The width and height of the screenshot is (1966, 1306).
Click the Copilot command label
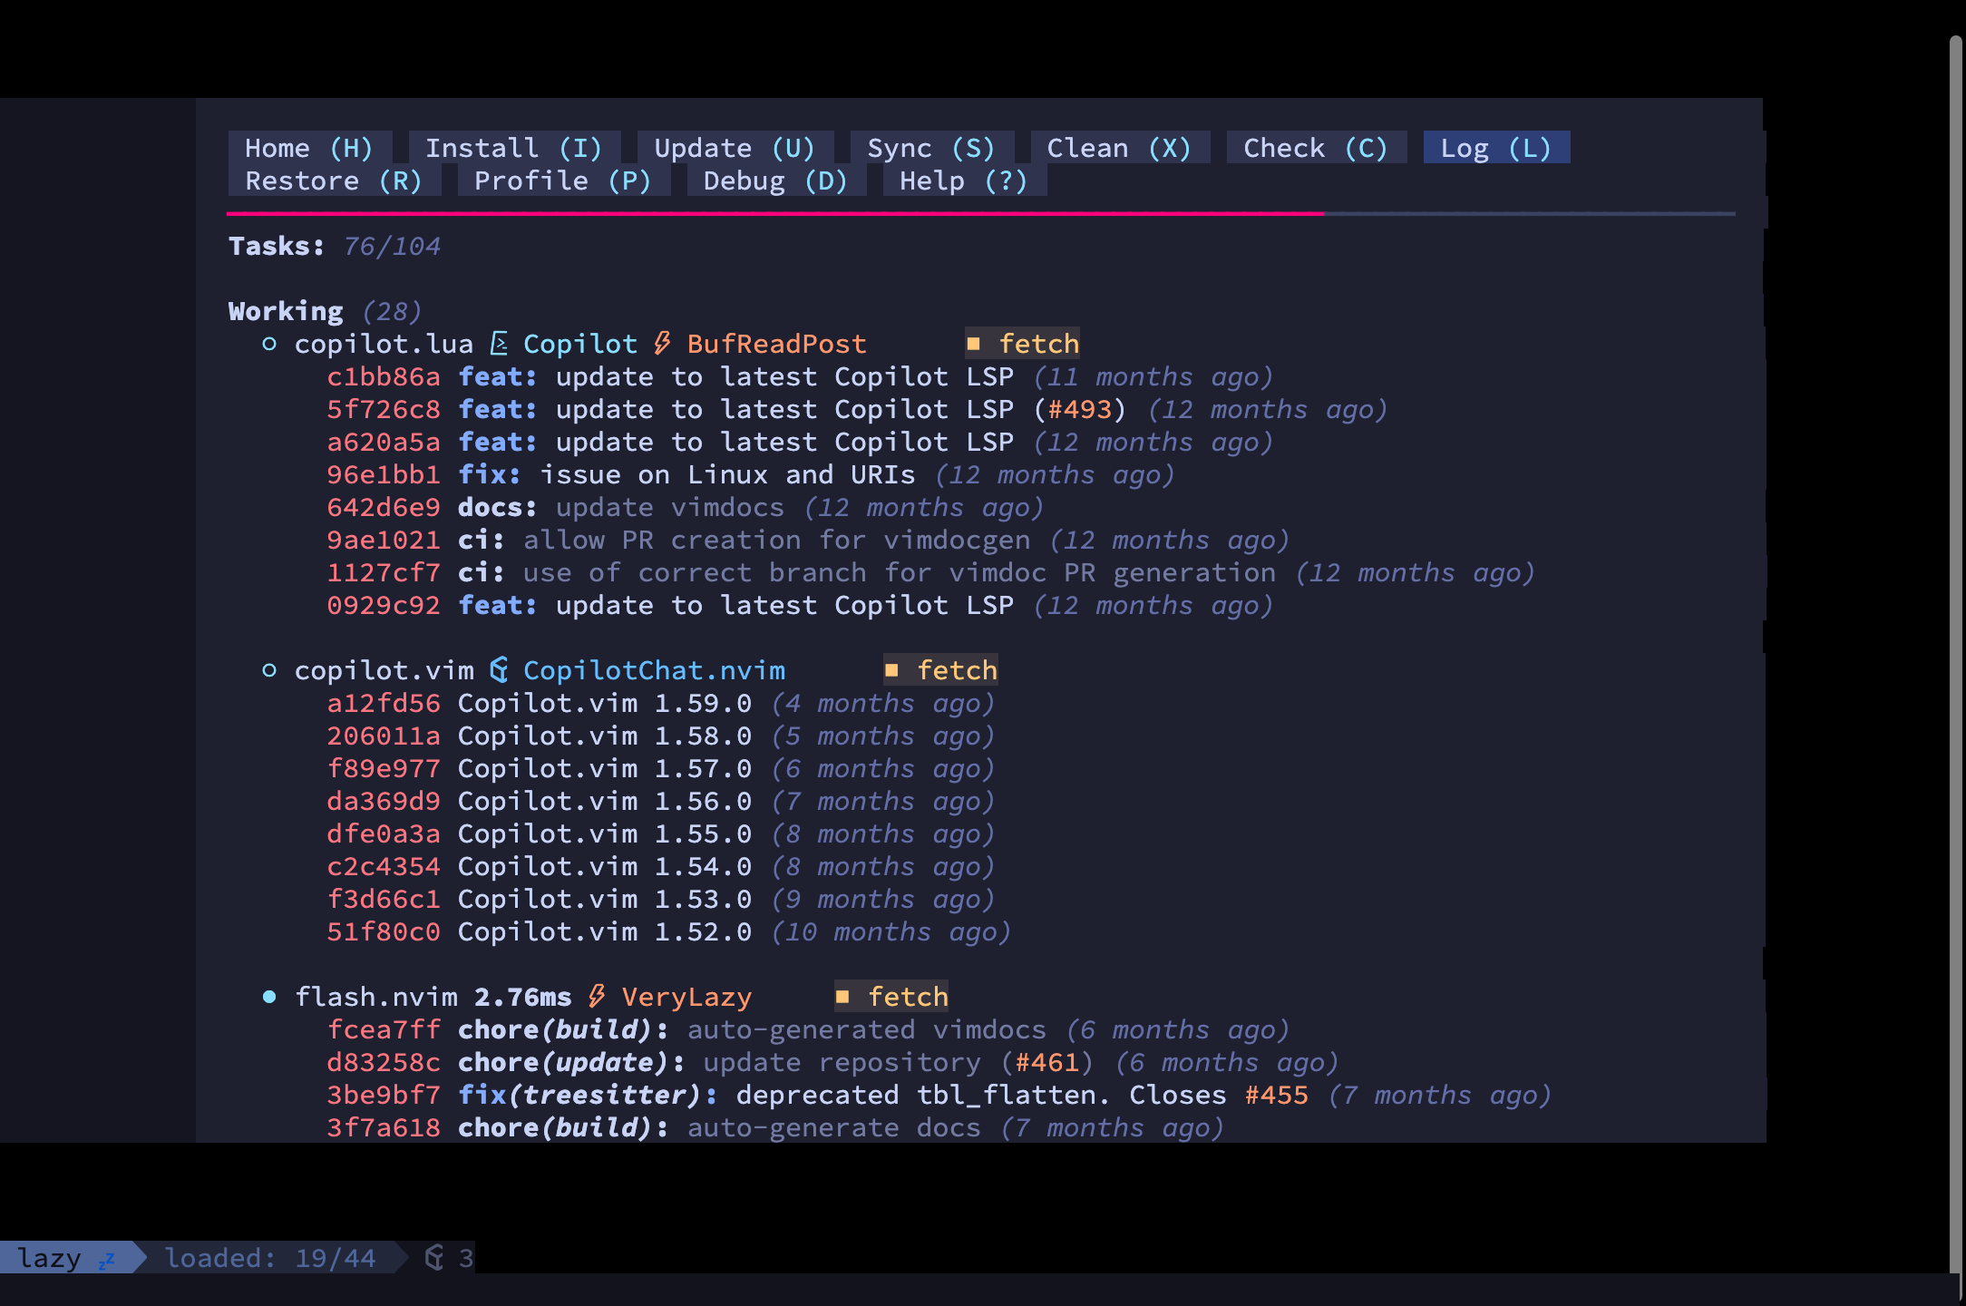coord(580,344)
